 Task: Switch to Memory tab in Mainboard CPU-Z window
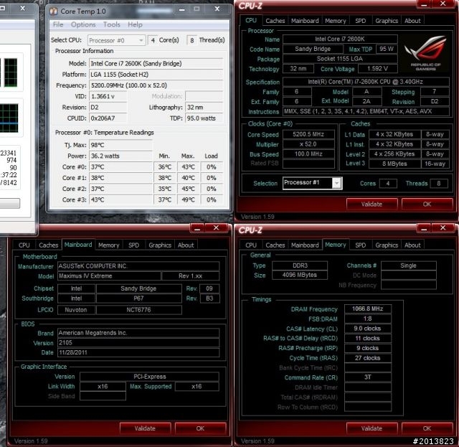[x=108, y=245]
